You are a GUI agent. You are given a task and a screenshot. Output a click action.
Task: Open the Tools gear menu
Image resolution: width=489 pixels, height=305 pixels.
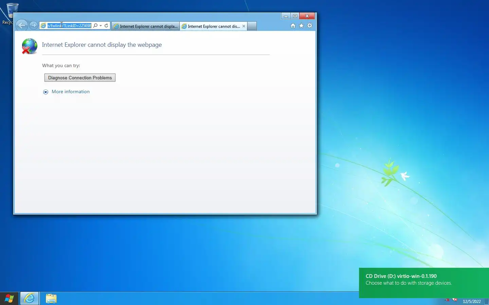pyautogui.click(x=310, y=26)
